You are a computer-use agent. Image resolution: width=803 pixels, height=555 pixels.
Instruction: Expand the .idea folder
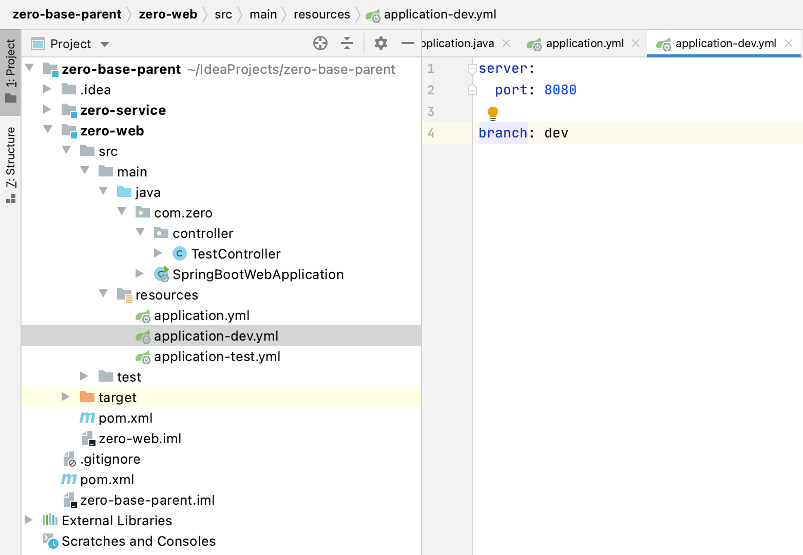(x=47, y=89)
